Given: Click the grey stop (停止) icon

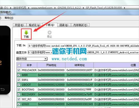Looking at the screenshot, I should coord(49,32).
